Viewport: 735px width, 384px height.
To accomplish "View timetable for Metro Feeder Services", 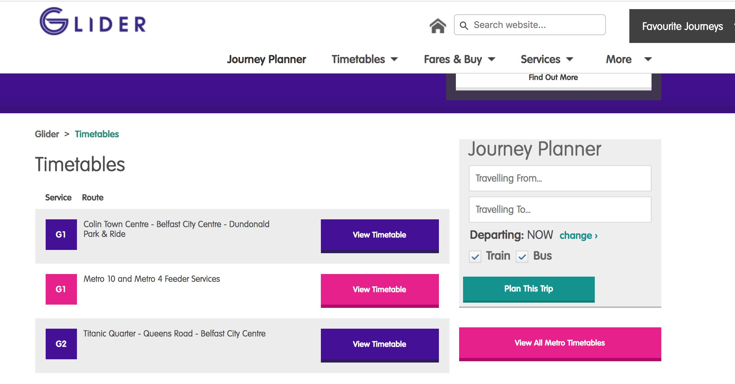I will 380,290.
